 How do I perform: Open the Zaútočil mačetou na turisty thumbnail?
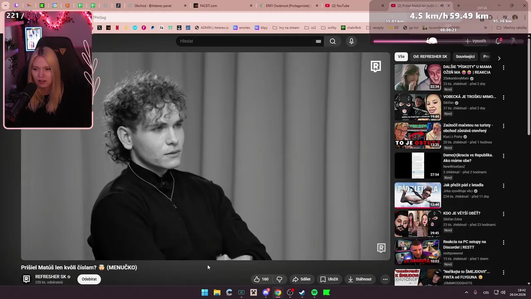pos(418,135)
